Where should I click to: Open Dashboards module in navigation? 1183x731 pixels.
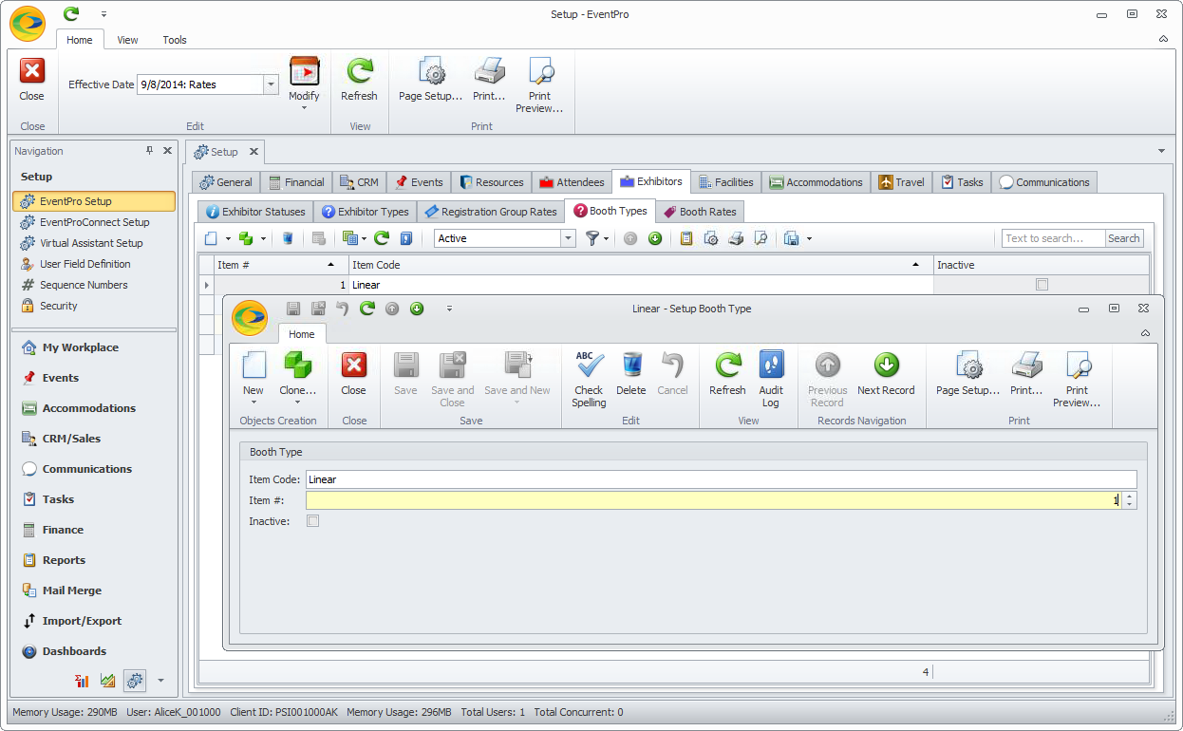[74, 651]
